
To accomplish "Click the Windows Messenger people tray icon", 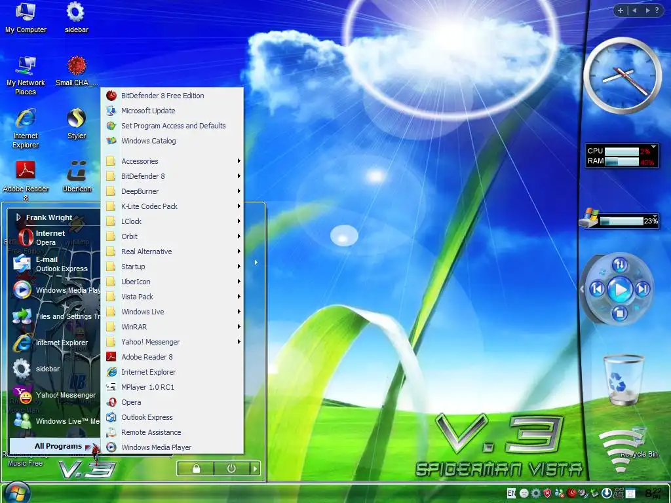I will [560, 493].
